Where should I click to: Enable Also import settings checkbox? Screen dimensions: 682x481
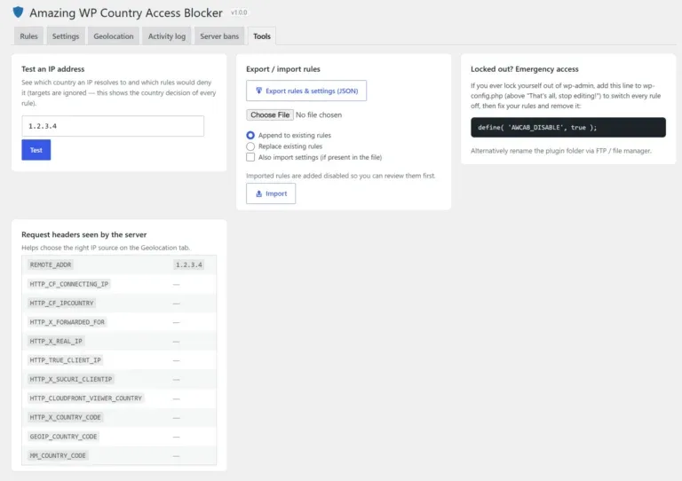[x=250, y=157]
